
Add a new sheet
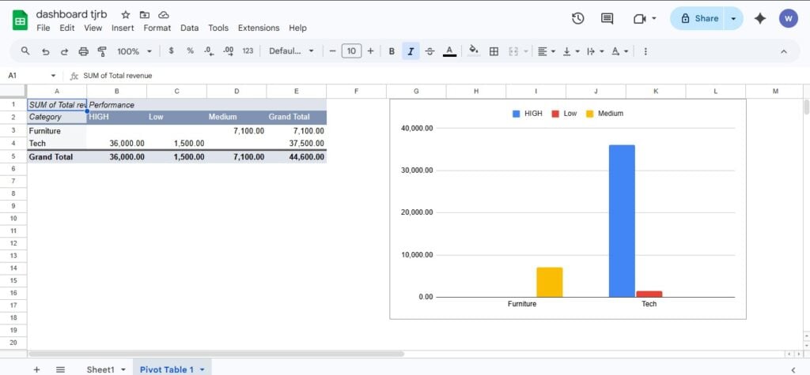[36, 369]
